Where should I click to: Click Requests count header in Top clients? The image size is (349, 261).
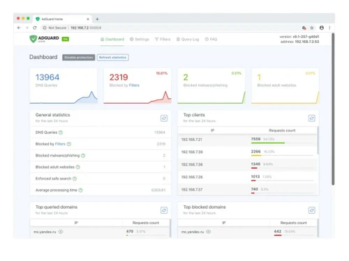(x=282, y=131)
